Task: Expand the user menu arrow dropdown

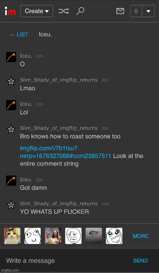Action: click(x=149, y=11)
